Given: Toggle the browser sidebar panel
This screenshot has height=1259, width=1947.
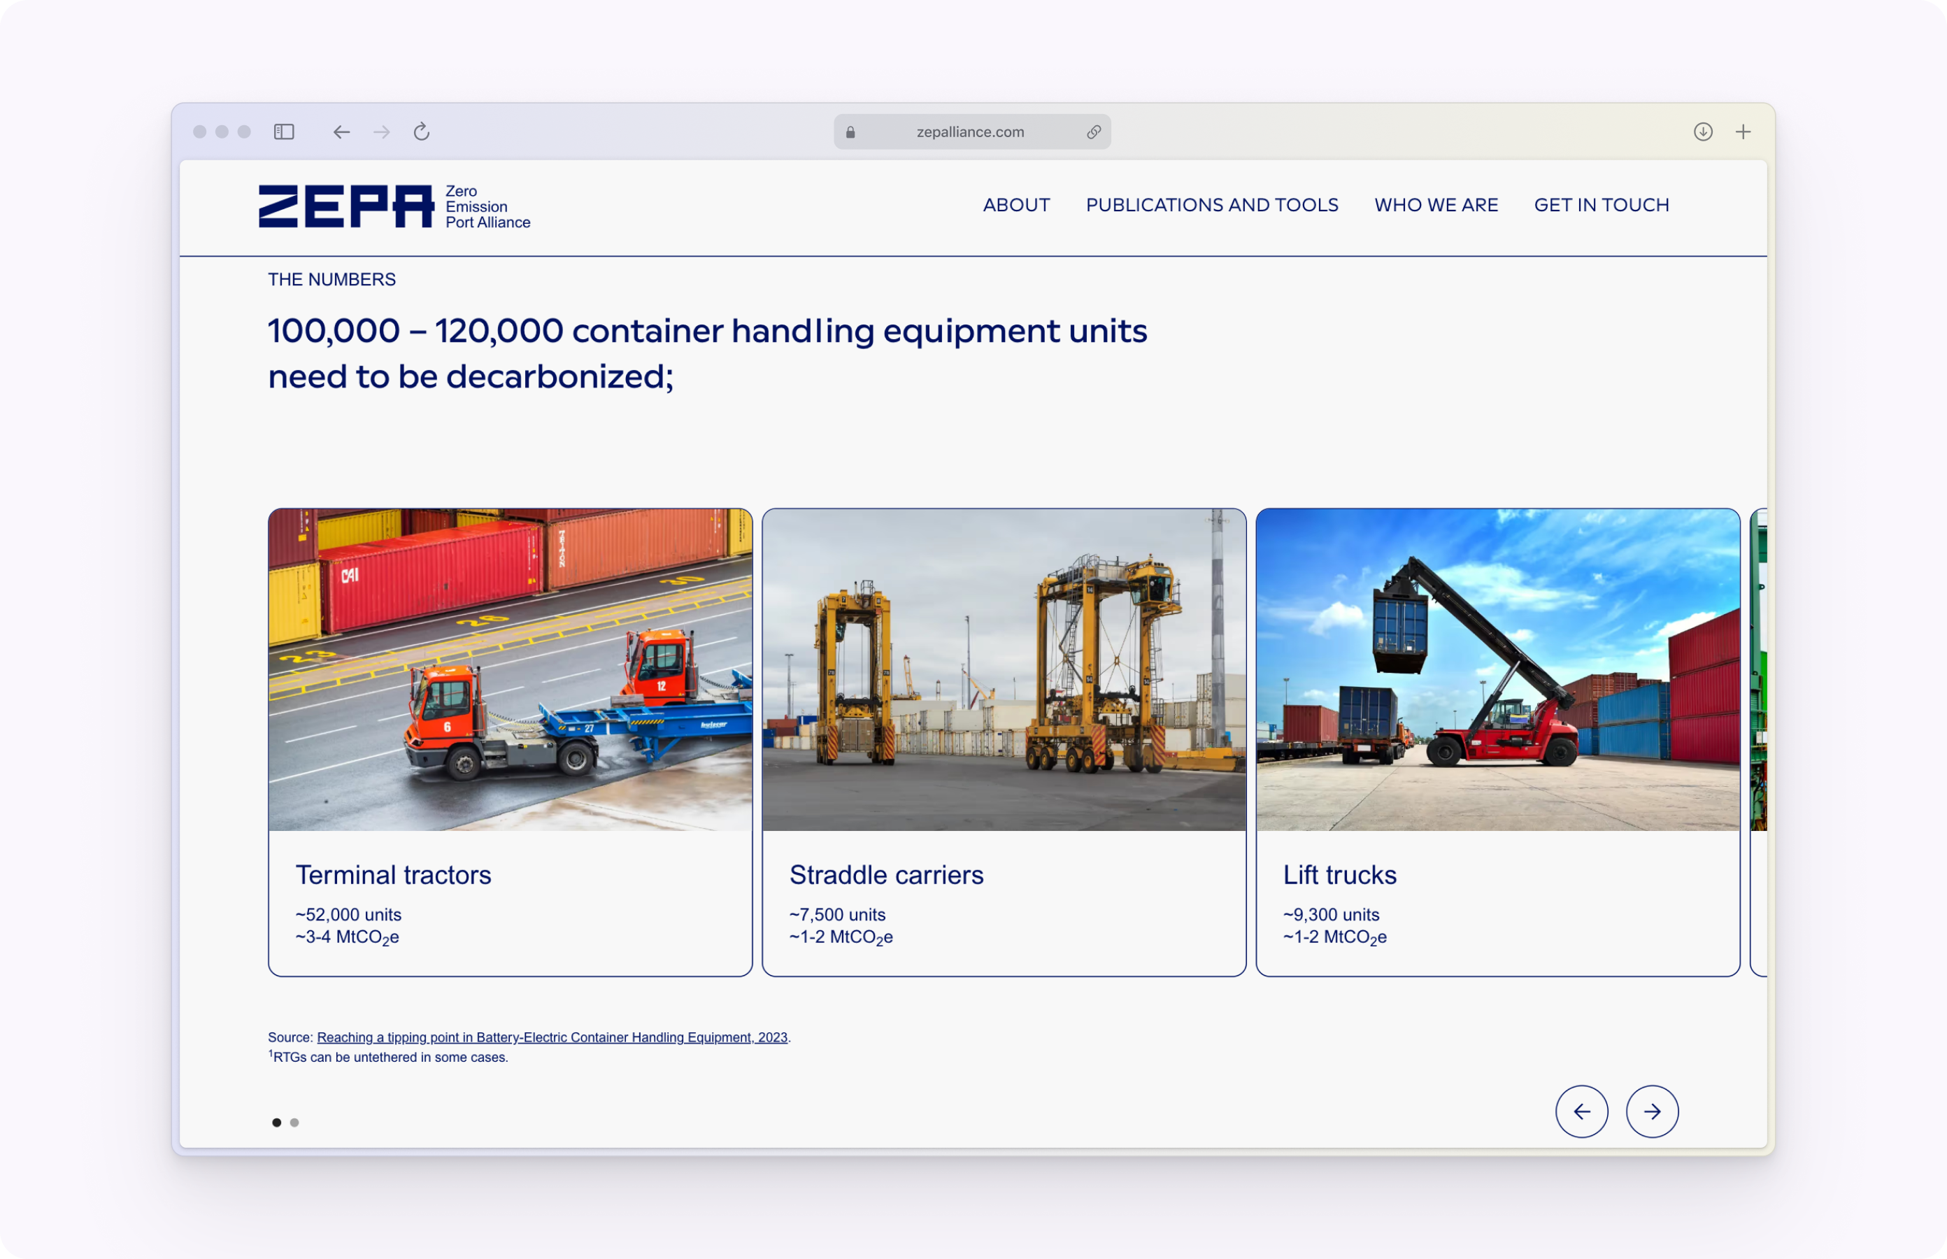Looking at the screenshot, I should (x=285, y=131).
